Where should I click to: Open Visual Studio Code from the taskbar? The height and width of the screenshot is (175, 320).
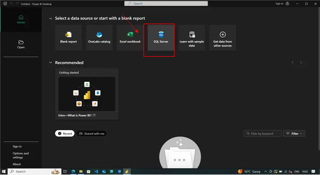tap(96, 171)
